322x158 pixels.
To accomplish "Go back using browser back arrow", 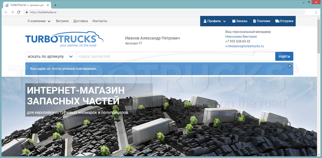I will (6, 12).
